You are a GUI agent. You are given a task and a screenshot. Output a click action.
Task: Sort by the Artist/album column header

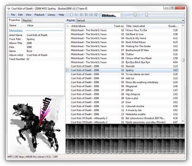point(78,26)
